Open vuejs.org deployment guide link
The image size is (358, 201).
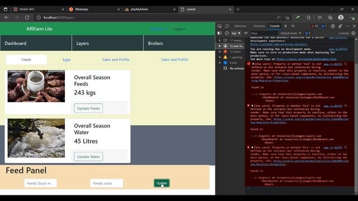(307, 59)
